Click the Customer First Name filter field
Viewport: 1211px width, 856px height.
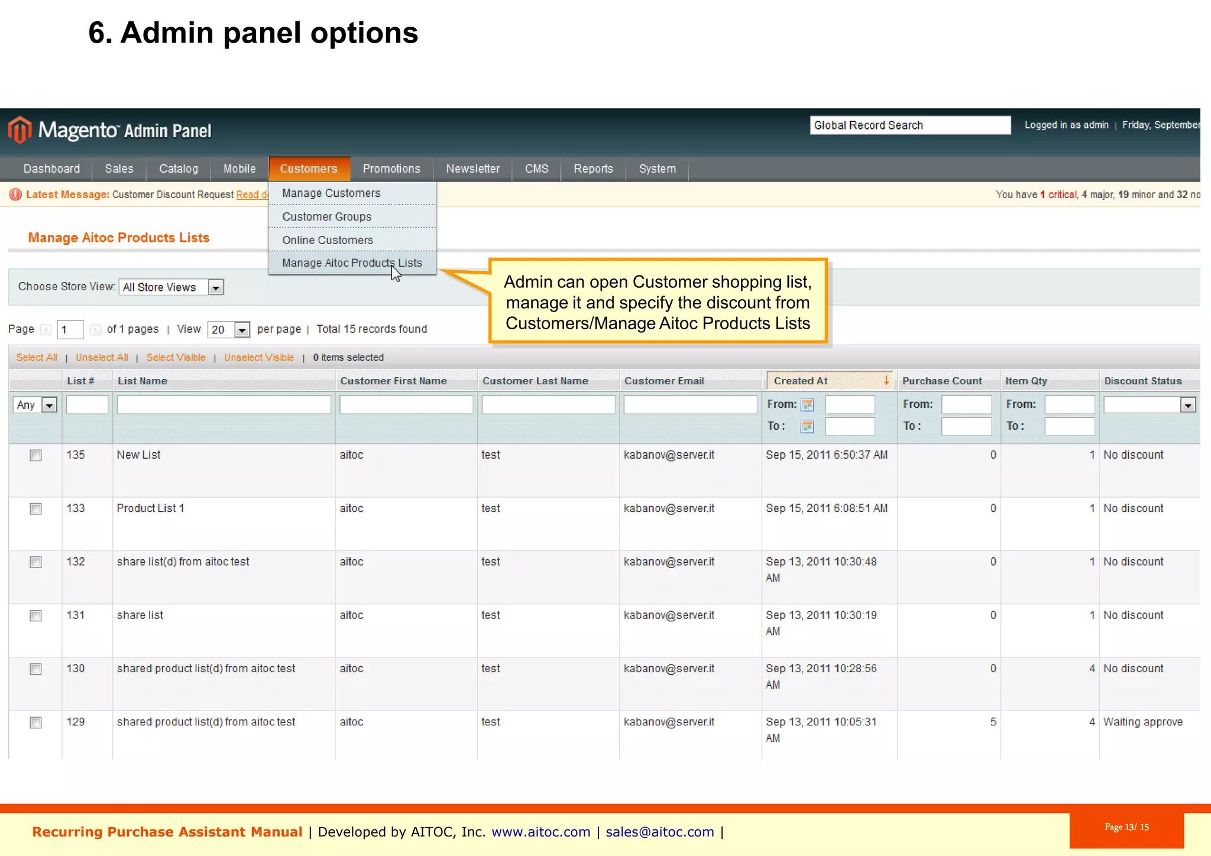pos(406,405)
